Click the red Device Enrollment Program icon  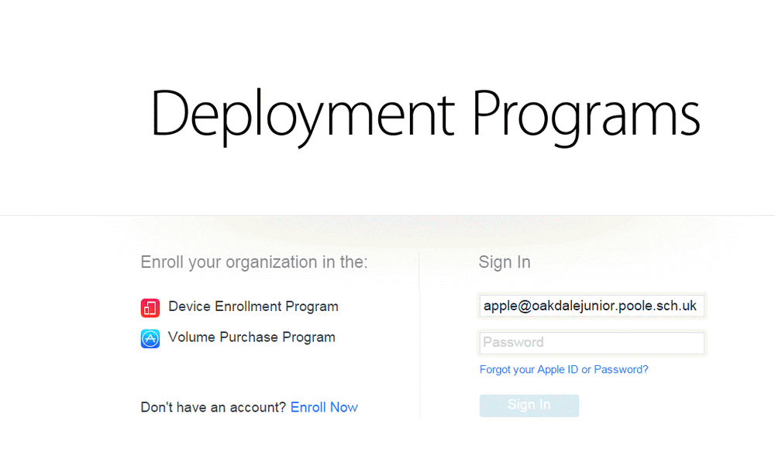coord(150,308)
